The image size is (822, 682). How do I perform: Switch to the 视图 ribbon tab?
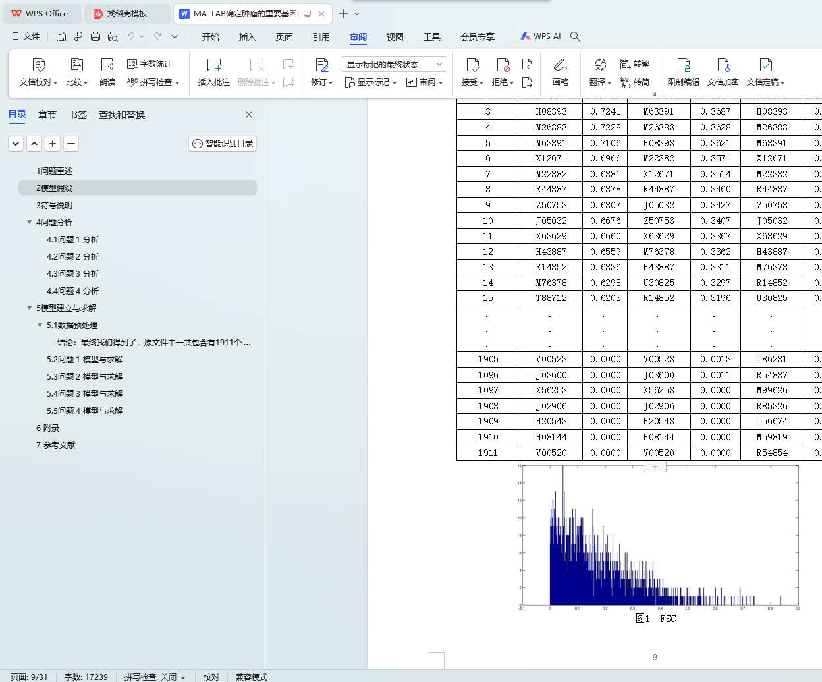pyautogui.click(x=395, y=37)
